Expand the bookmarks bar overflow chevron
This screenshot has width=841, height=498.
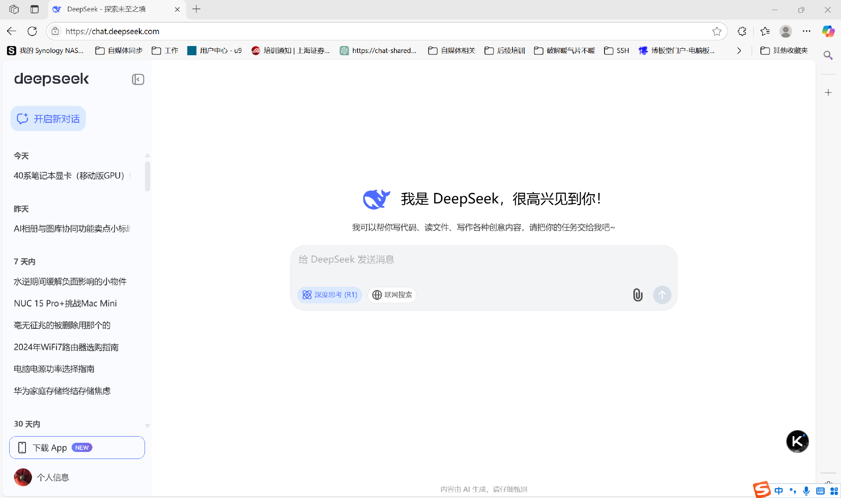[739, 51]
